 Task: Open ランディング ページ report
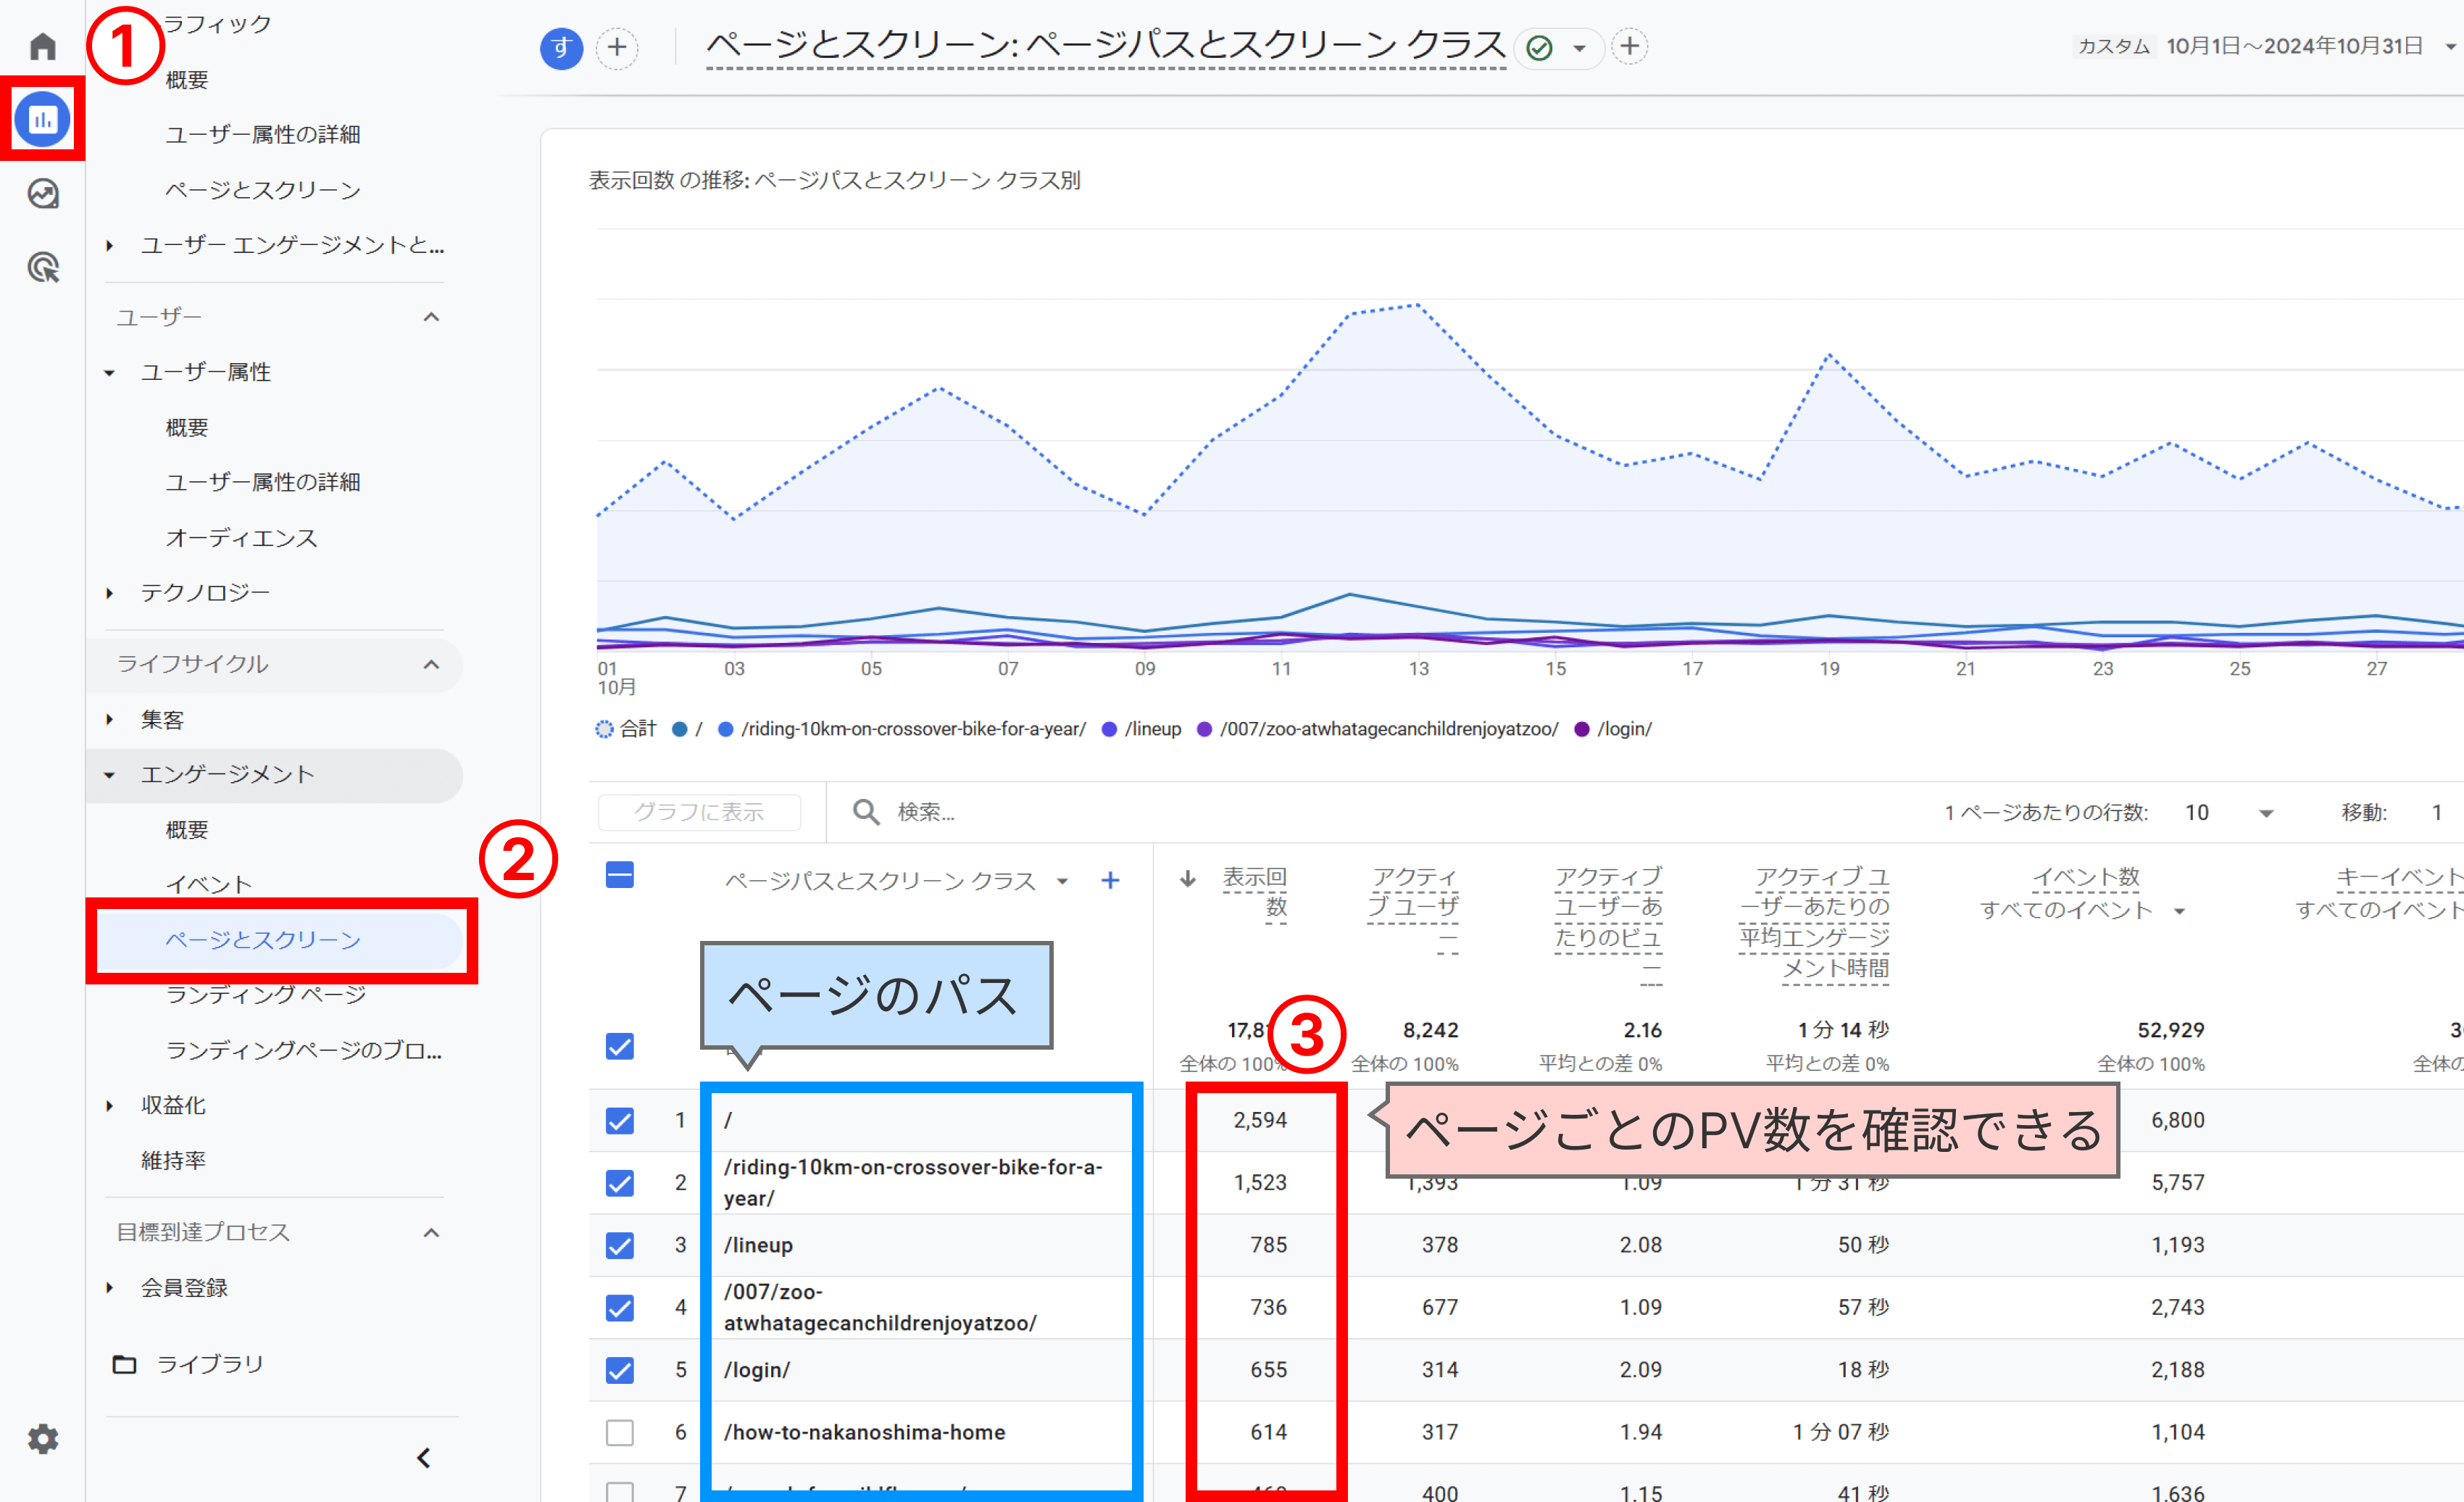(x=266, y=994)
